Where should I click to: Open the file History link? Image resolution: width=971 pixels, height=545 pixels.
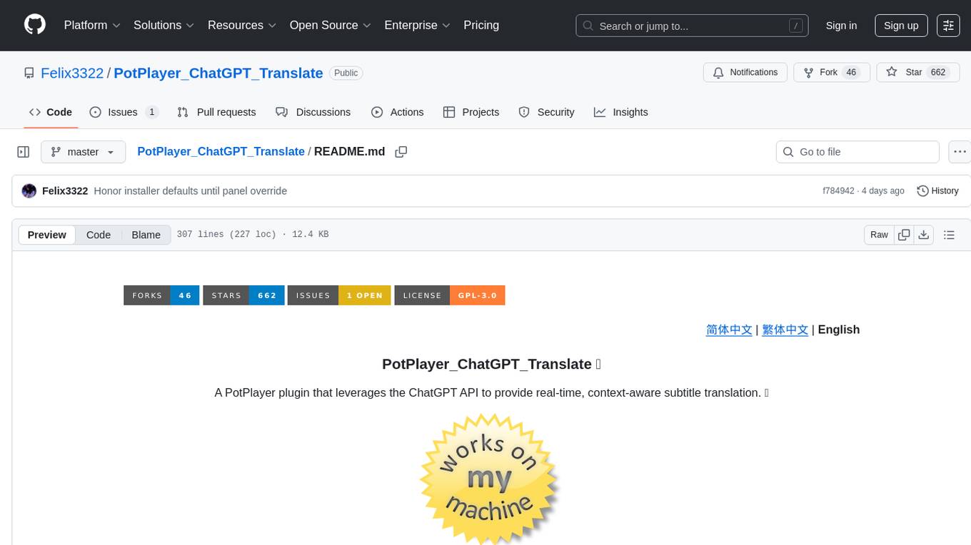coord(937,190)
